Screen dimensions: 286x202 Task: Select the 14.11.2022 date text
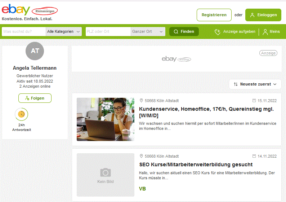coord(267,156)
